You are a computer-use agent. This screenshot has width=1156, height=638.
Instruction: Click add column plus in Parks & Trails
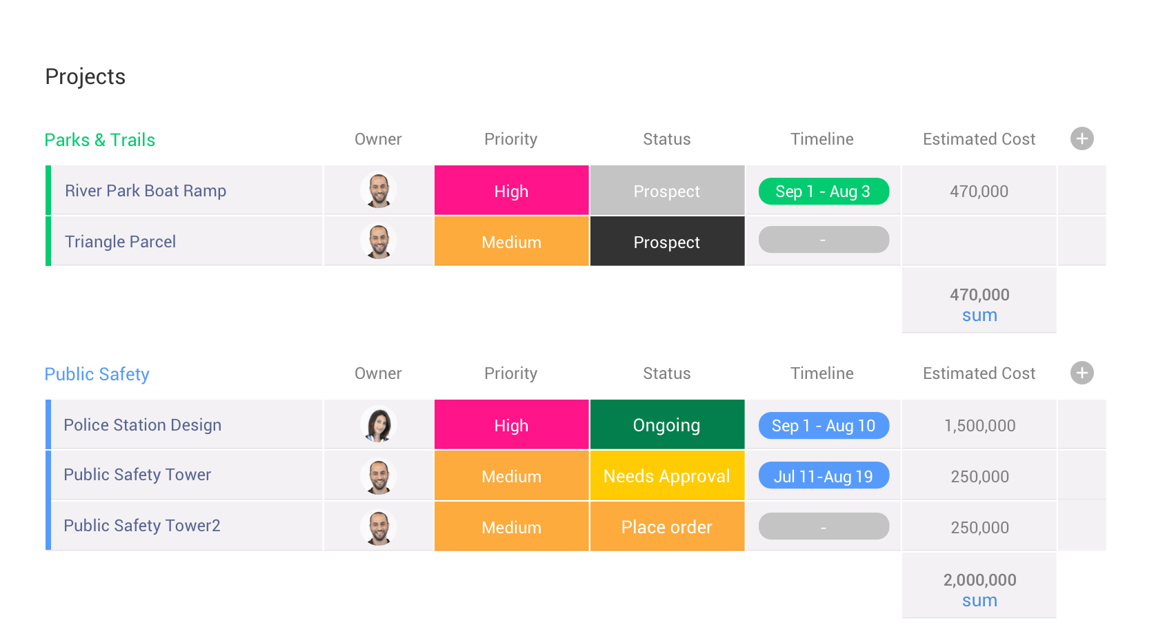(x=1082, y=138)
